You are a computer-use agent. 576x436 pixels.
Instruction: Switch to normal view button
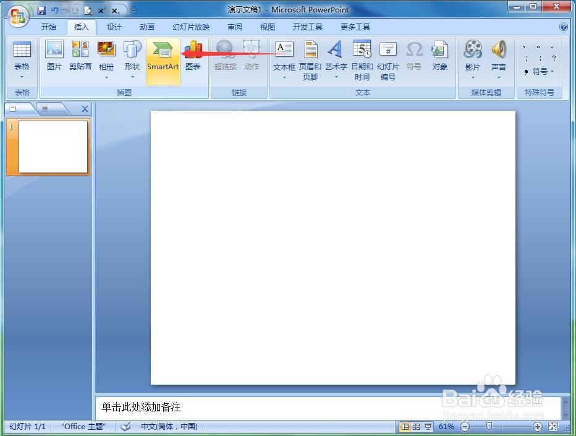pyautogui.click(x=405, y=427)
